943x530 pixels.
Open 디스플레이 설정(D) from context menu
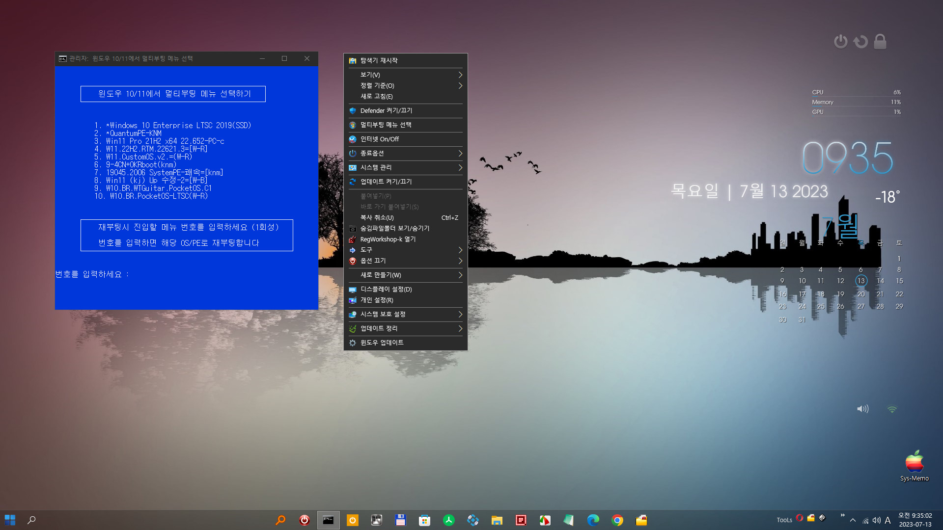click(406, 290)
